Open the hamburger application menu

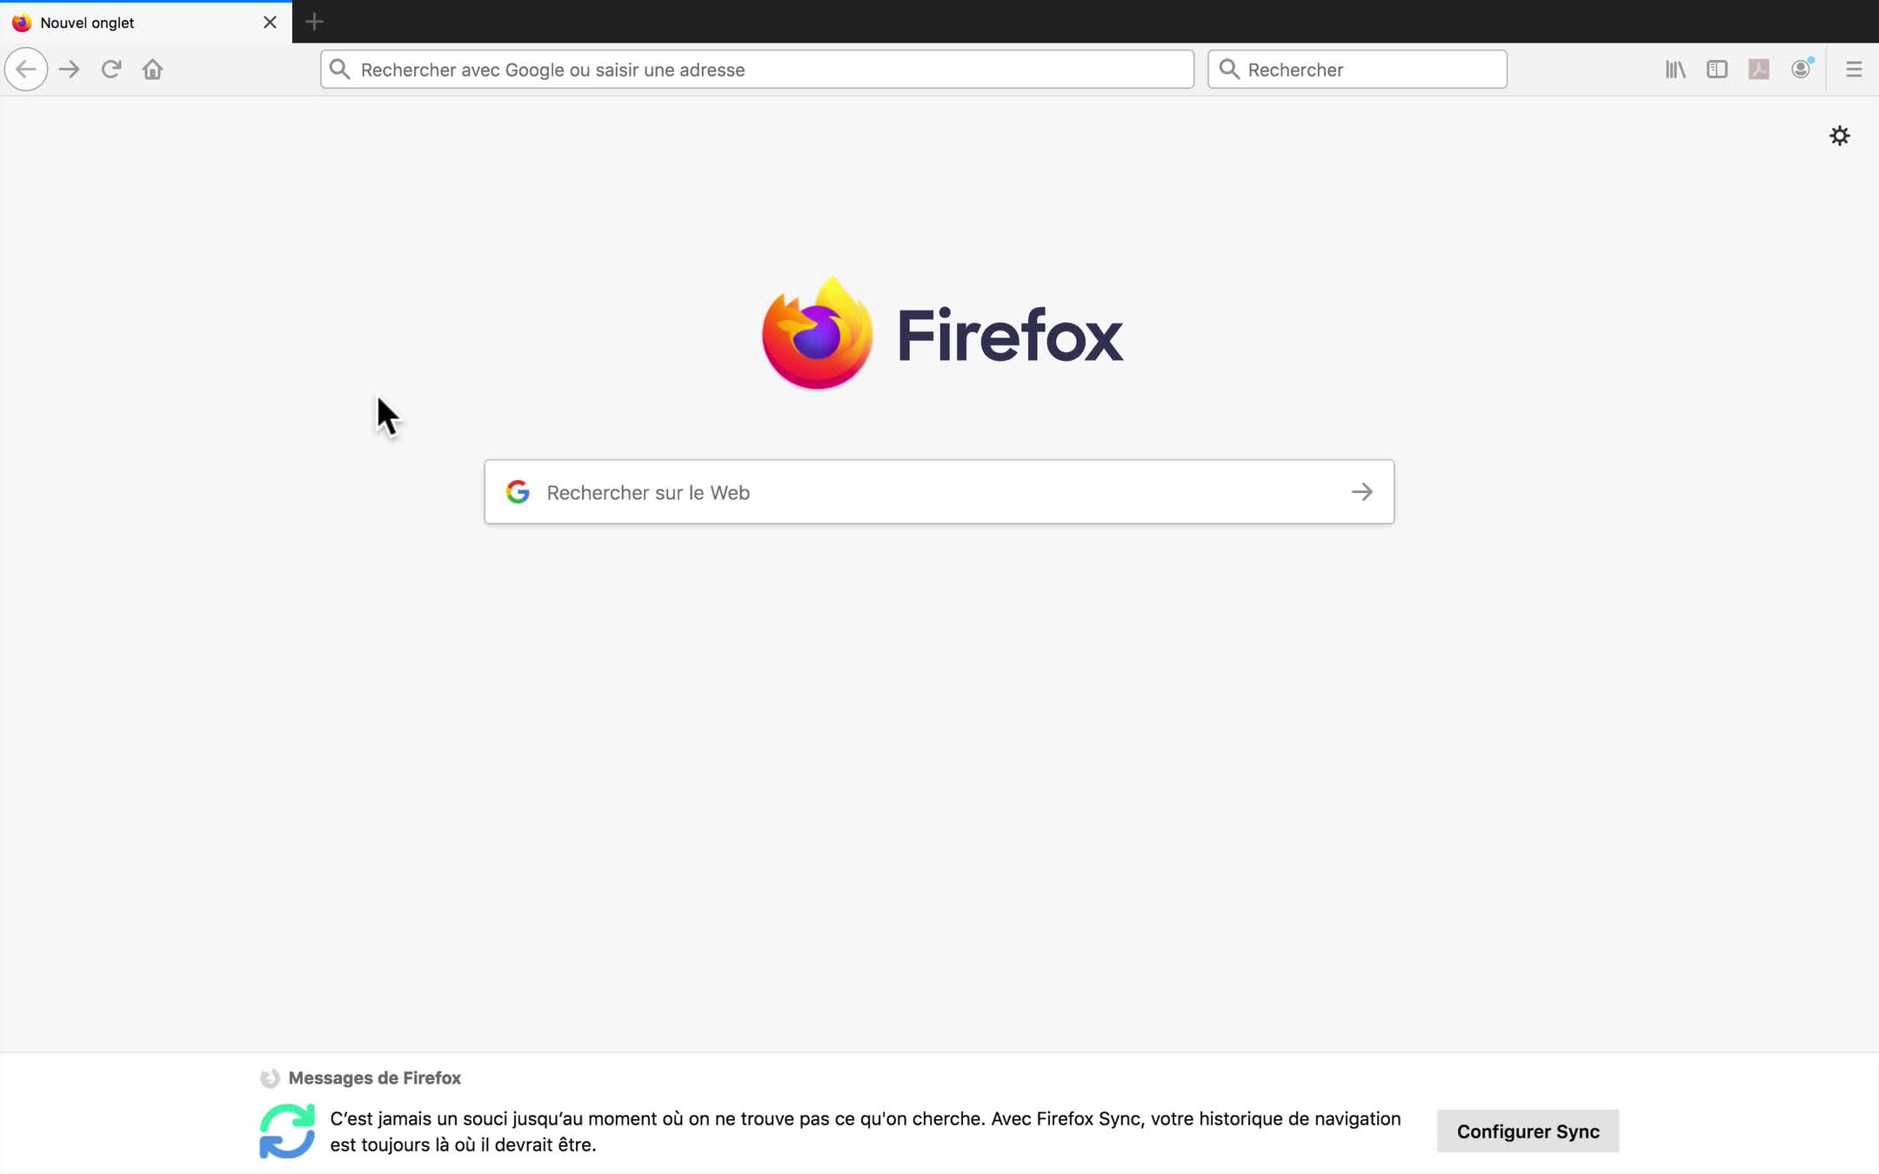click(x=1854, y=70)
